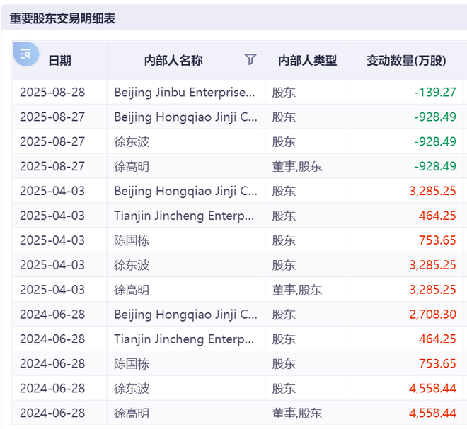Select 陈国栋 in the 2024-06-28 row
Image resolution: width=467 pixels, height=429 pixels.
(132, 364)
